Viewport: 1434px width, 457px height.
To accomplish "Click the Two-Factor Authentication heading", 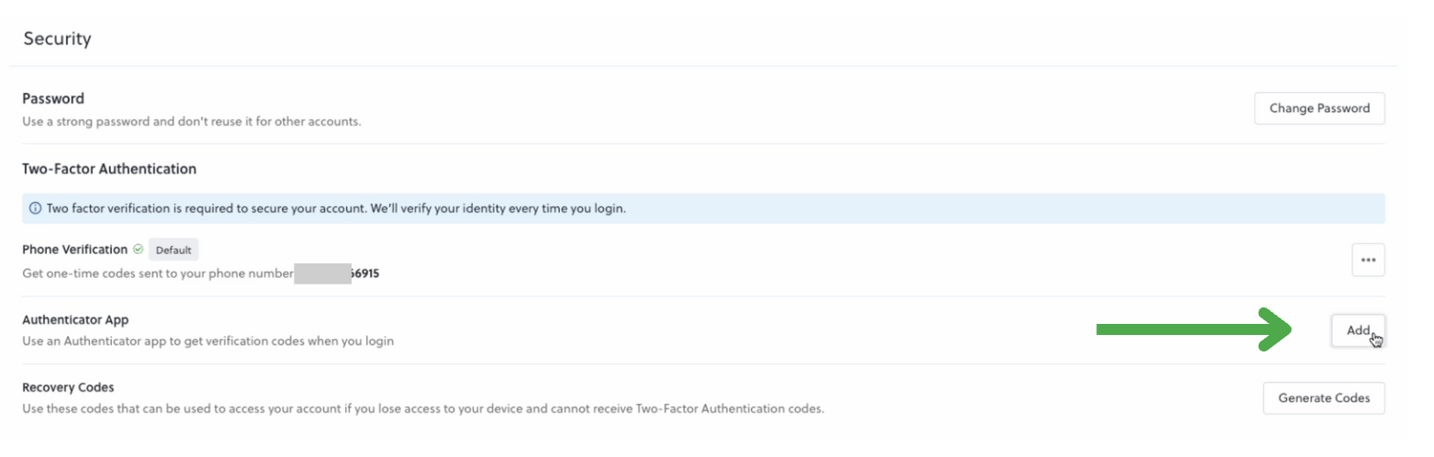I will pos(109,169).
